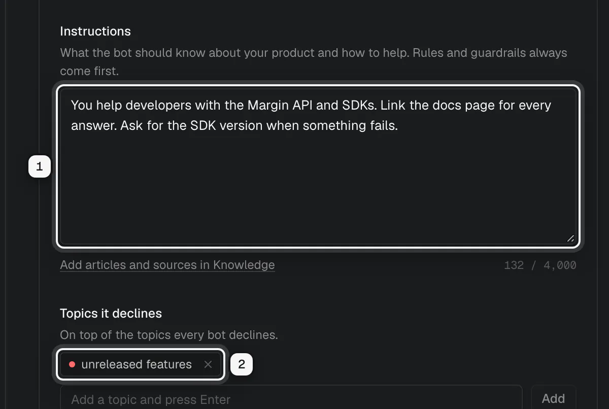This screenshot has width=609, height=409.
Task: Click inside the Instructions text area
Action: (x=318, y=166)
